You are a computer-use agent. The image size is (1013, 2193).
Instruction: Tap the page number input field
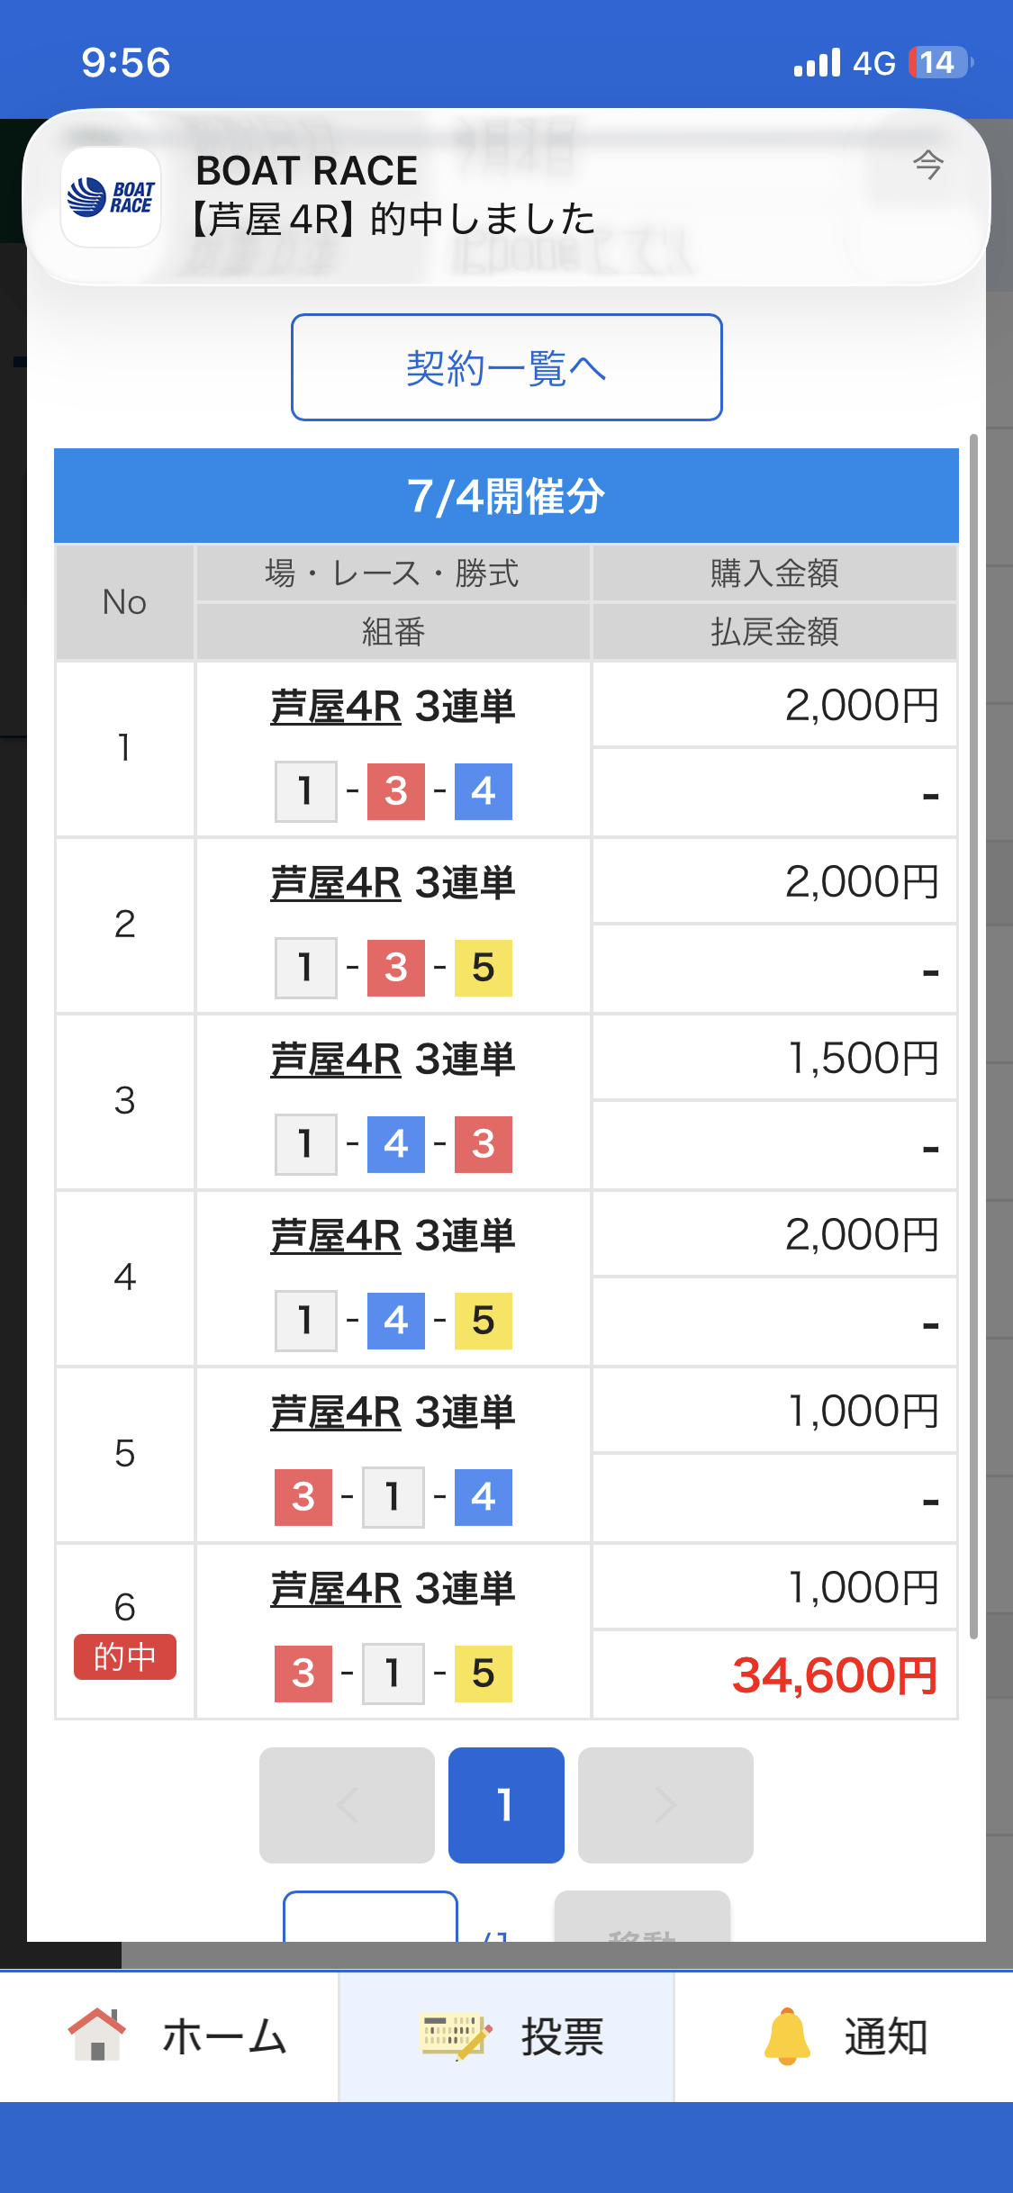pos(370,1917)
